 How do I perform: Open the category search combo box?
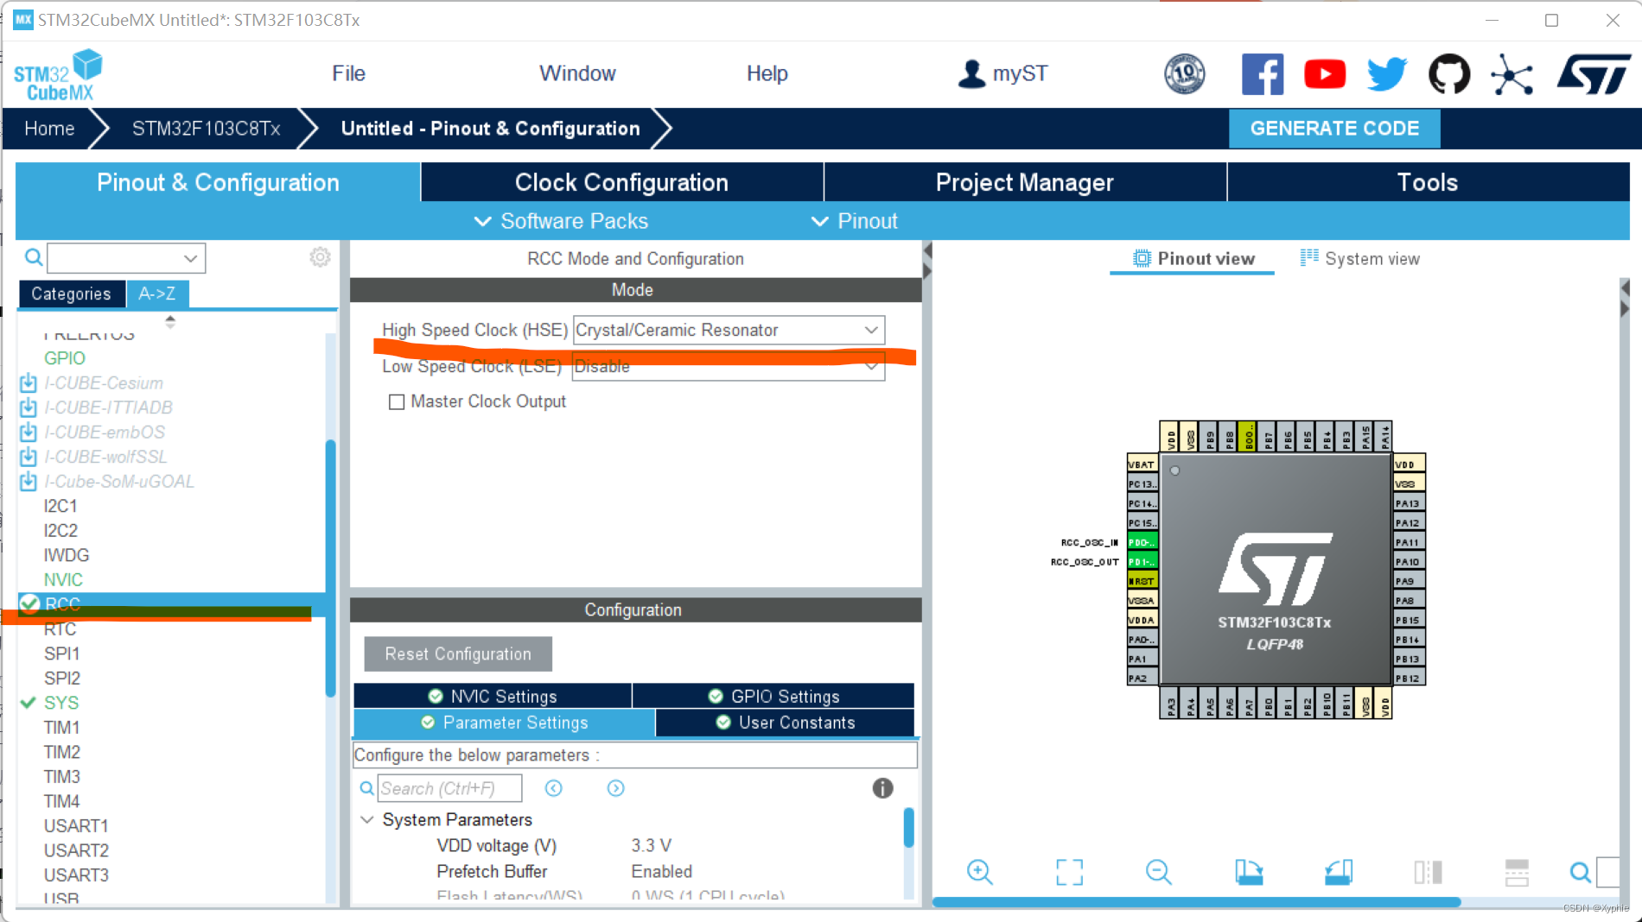[126, 257]
